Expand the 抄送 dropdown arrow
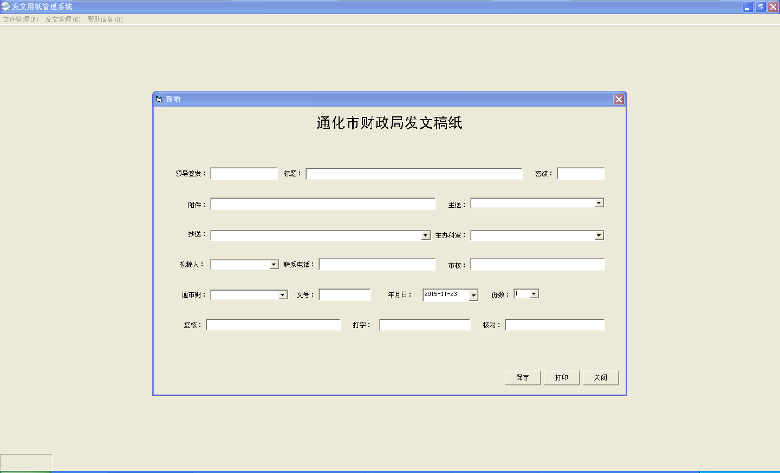The image size is (780, 473). (x=426, y=235)
